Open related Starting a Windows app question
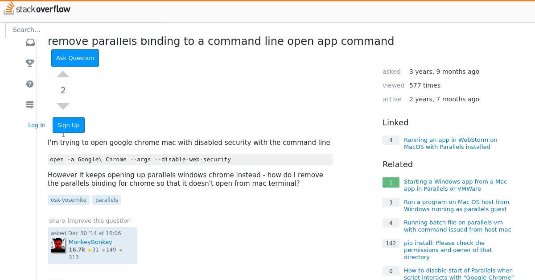Screen dimensions: 535x280 click(x=455, y=185)
